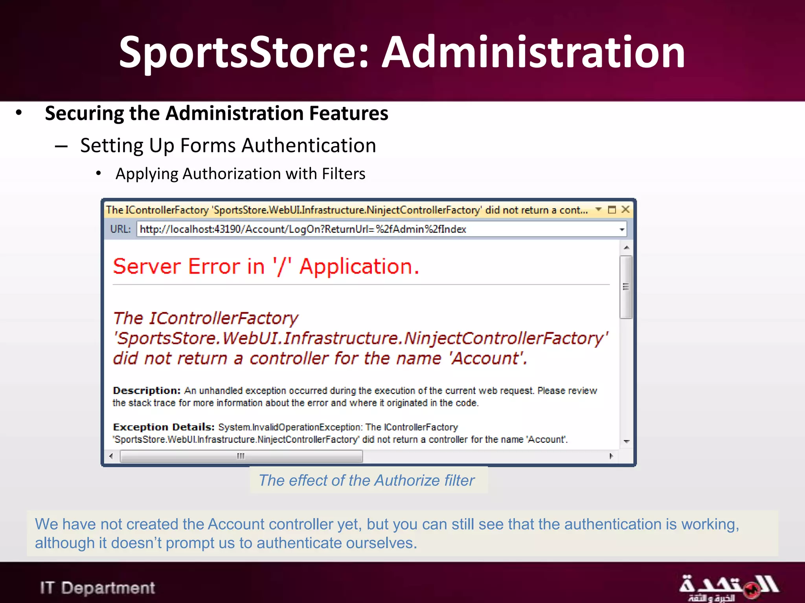
Task: Click the URL address field
Action: click(381, 229)
